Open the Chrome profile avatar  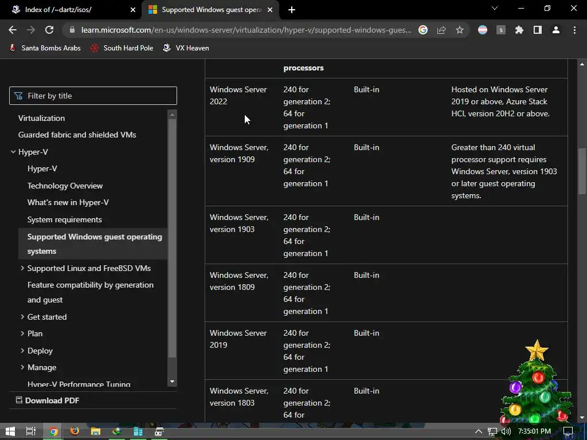(556, 30)
